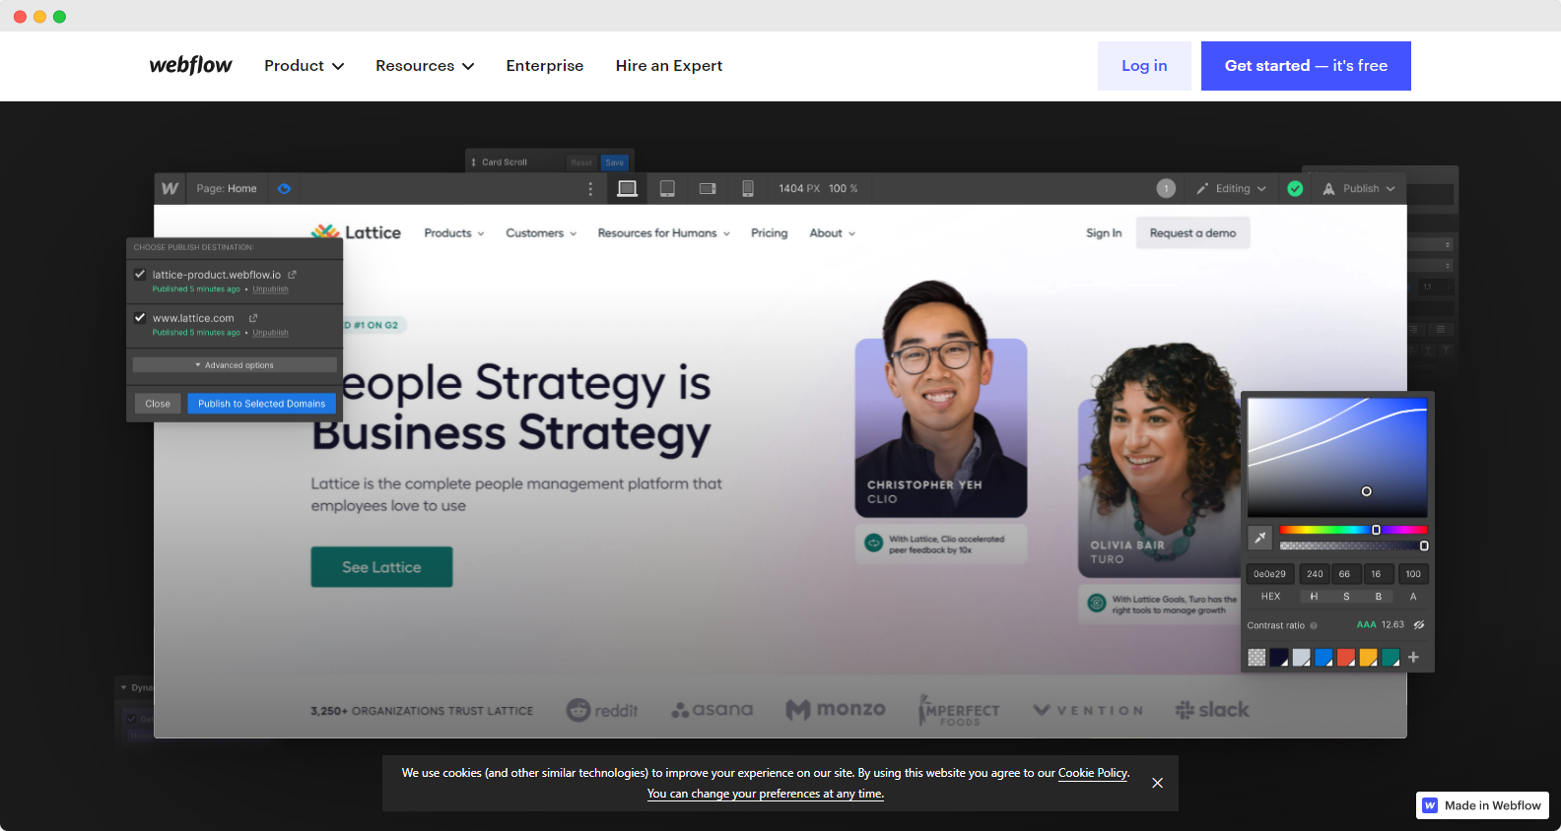
Task: Unpublish the lattice-product.webflow.io domain
Action: [x=270, y=289]
